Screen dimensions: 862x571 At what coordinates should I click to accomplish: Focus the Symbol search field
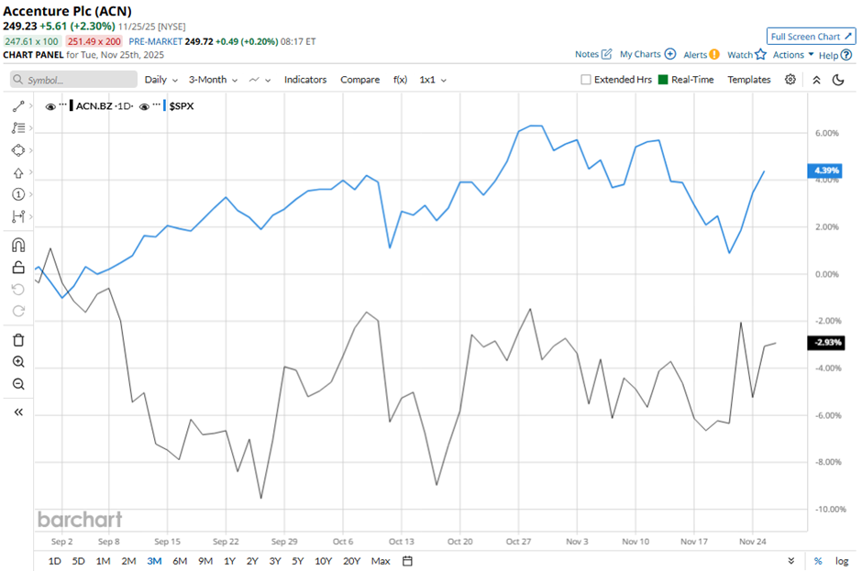tap(73, 80)
